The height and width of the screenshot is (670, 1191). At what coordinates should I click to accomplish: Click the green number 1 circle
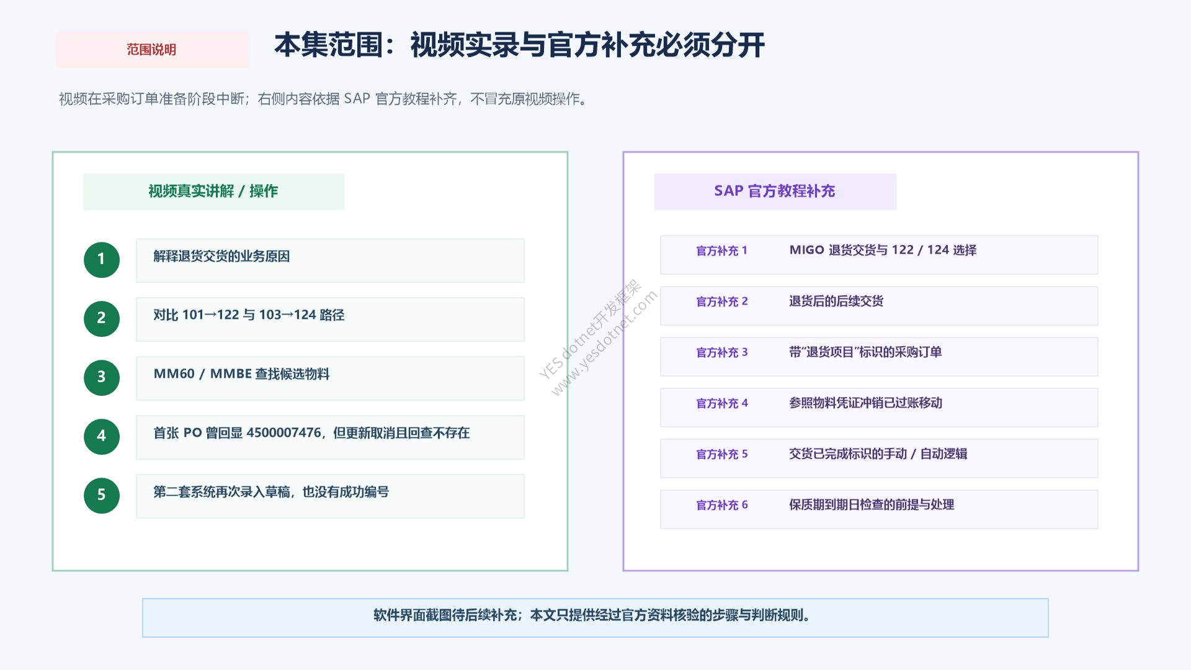[102, 259]
